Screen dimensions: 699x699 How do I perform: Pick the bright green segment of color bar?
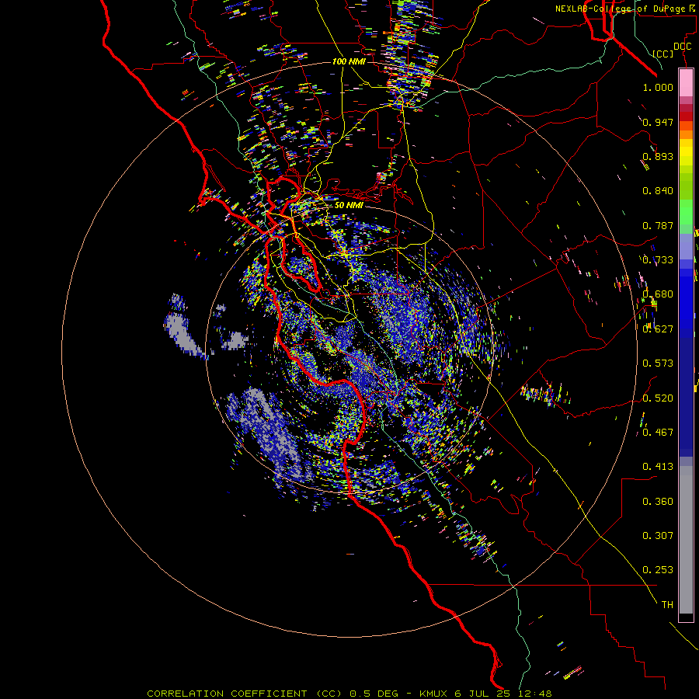coord(686,212)
